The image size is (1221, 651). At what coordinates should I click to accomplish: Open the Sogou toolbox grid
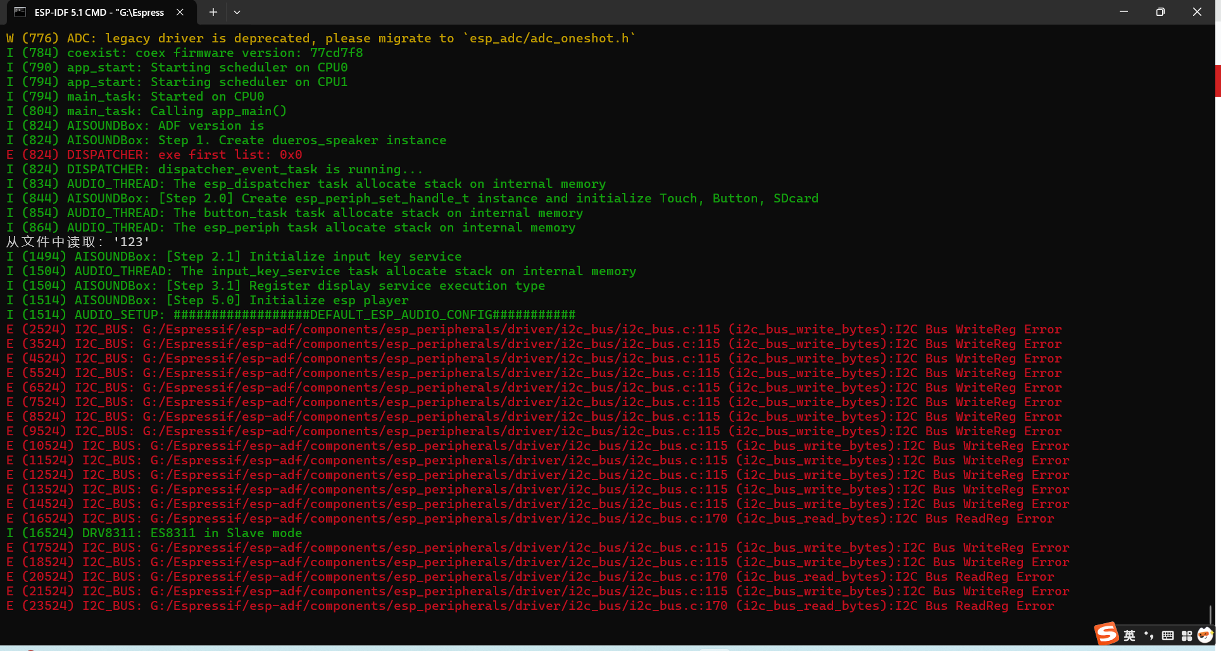(1187, 635)
